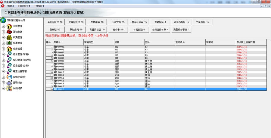
Task: Click the gear icon for 综合管理(公司)
Action: pyautogui.click(x=9, y=66)
